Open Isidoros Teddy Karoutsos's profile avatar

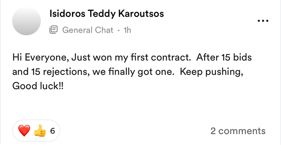[27, 21]
